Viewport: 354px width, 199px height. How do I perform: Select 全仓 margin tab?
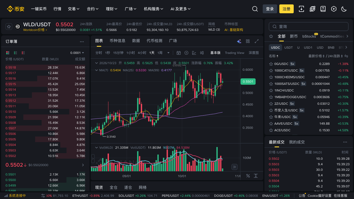click(x=114, y=187)
